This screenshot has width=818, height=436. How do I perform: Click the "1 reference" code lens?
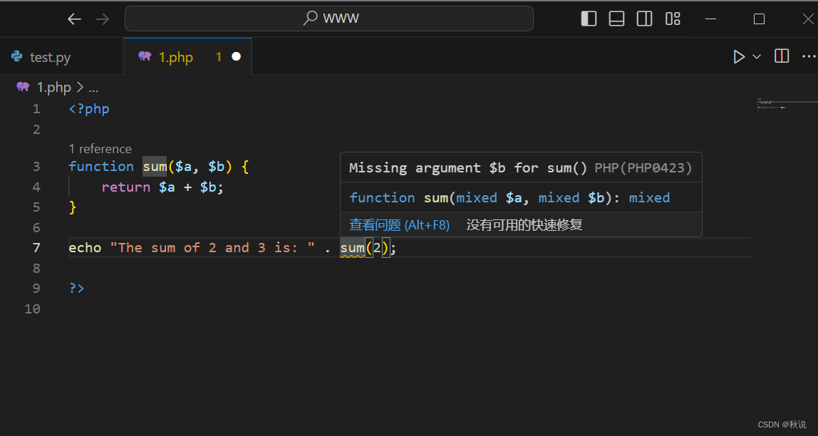tap(100, 149)
